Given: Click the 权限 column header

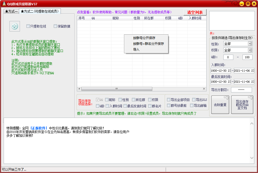Looking at the screenshot, I should [170, 18].
